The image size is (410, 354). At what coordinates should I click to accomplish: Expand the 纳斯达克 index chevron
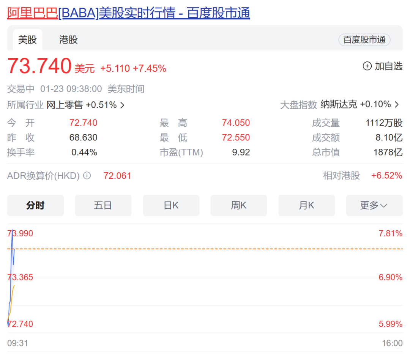[x=397, y=104]
